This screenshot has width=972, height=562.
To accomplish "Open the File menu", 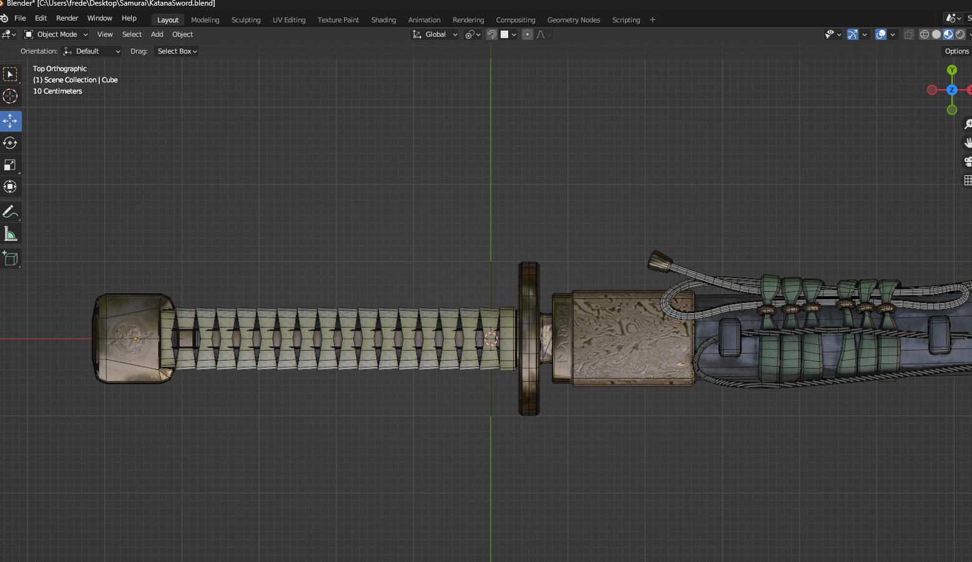I will (20, 18).
